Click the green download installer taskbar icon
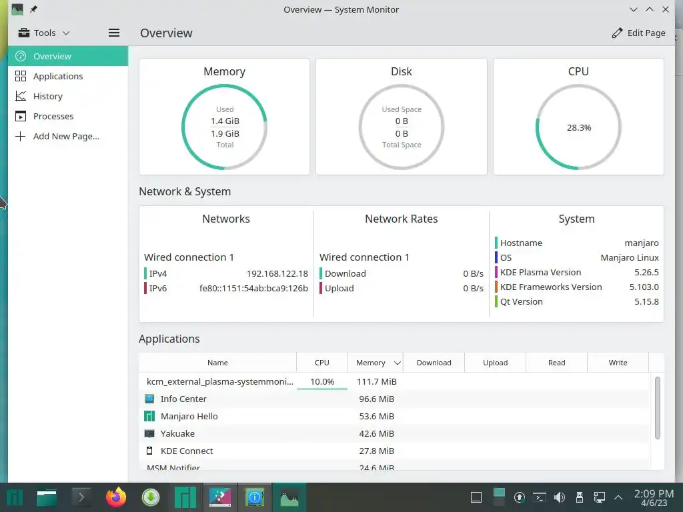683x512 pixels. (151, 497)
